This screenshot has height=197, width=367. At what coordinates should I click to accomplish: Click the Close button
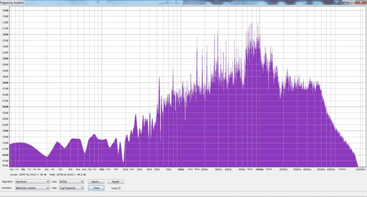coord(96,188)
